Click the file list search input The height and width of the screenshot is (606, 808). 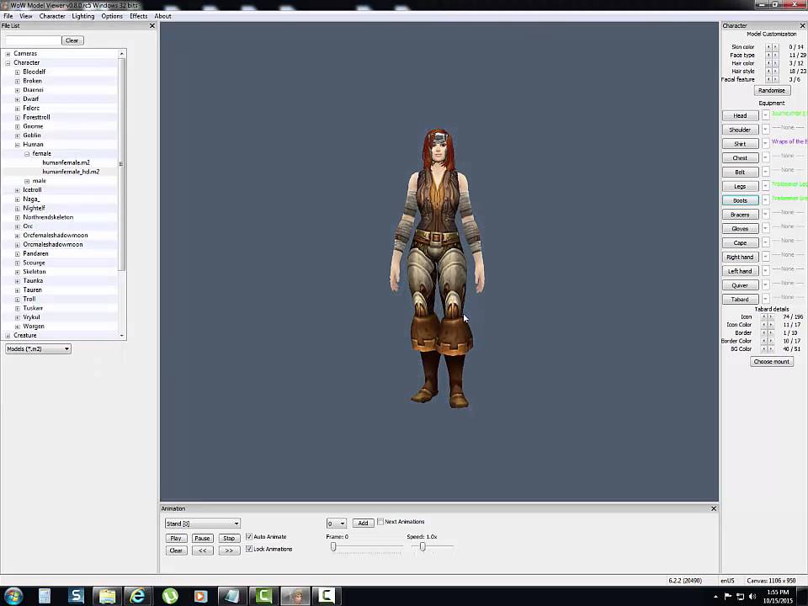tap(33, 40)
